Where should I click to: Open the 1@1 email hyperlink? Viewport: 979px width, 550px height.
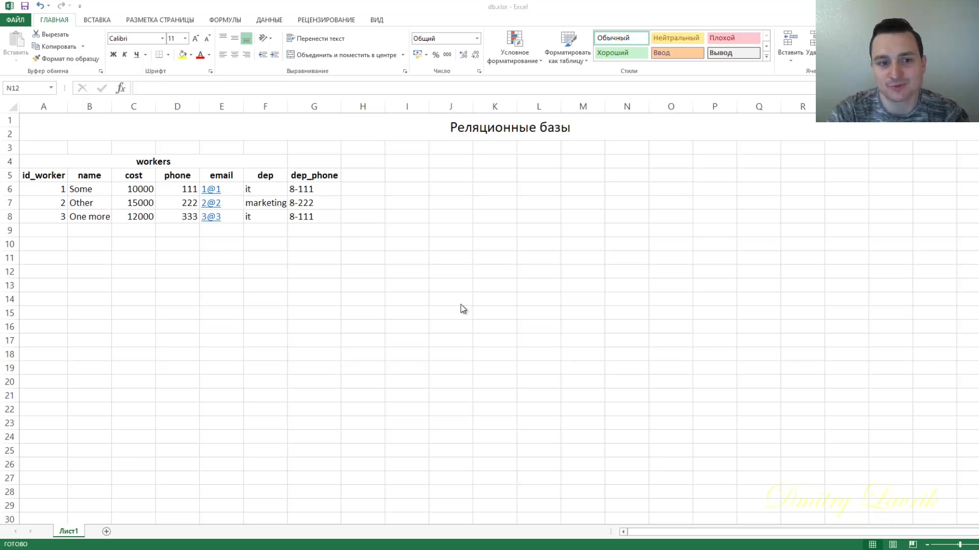point(211,189)
